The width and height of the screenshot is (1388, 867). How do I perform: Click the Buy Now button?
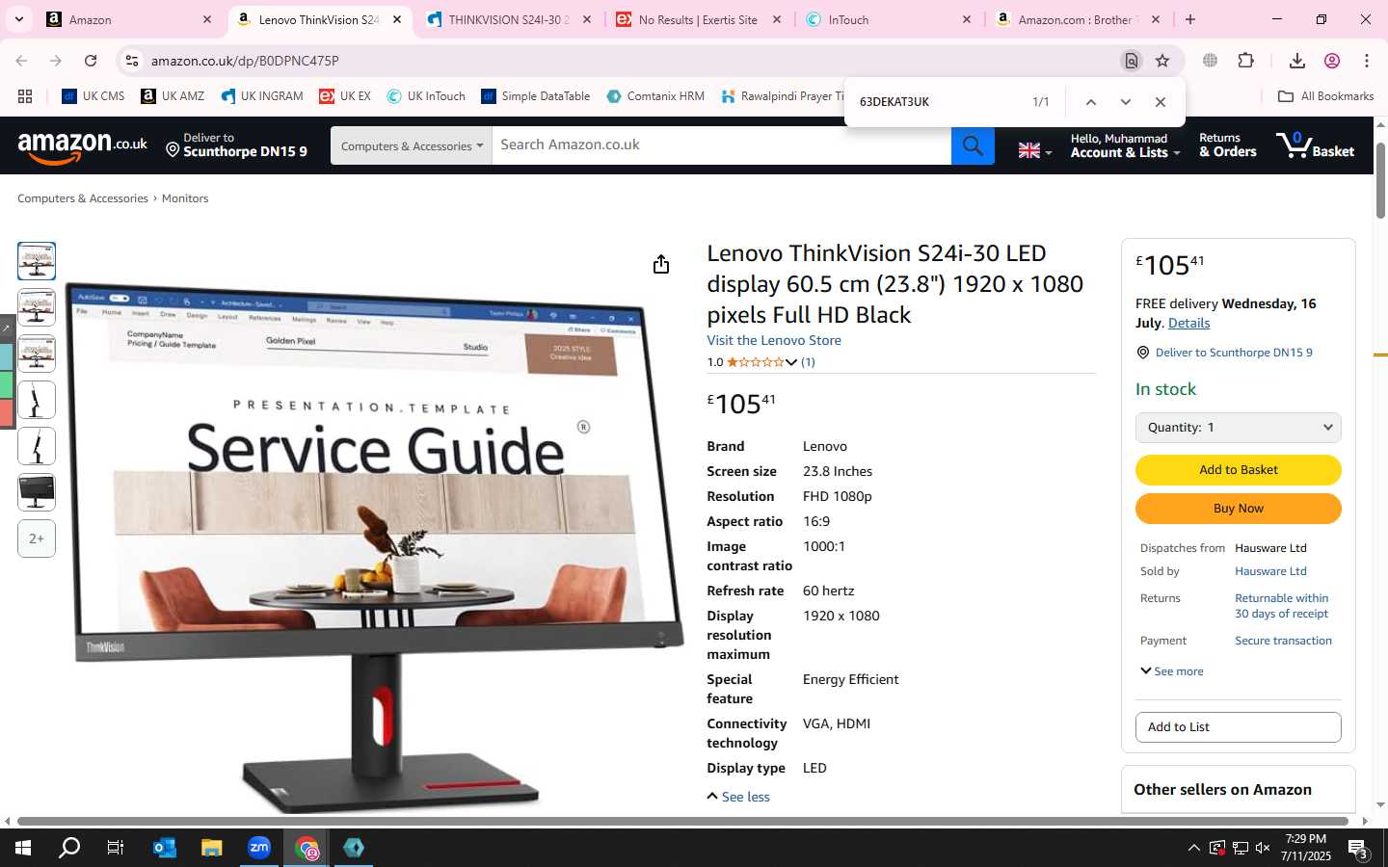1238,509
